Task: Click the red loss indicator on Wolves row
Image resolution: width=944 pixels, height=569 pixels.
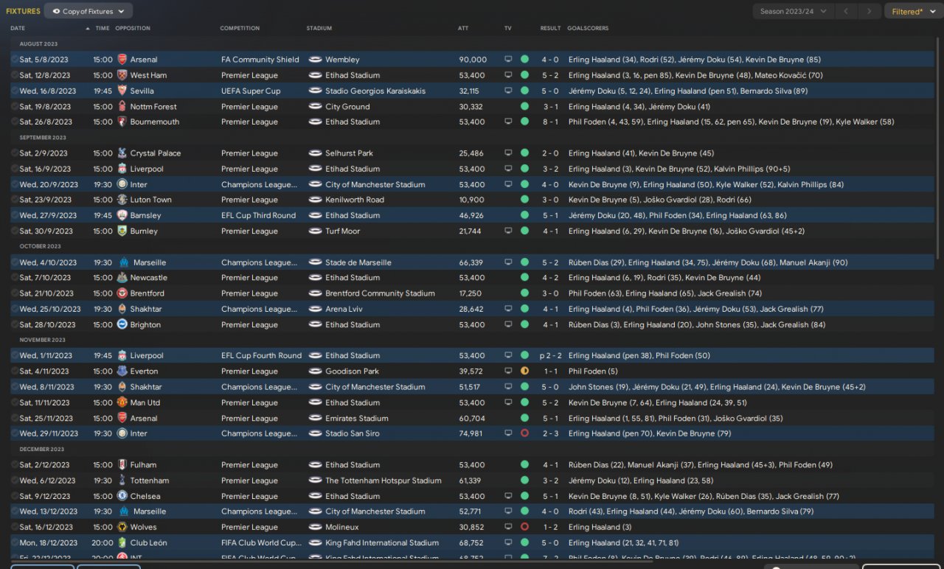Action: click(x=524, y=528)
